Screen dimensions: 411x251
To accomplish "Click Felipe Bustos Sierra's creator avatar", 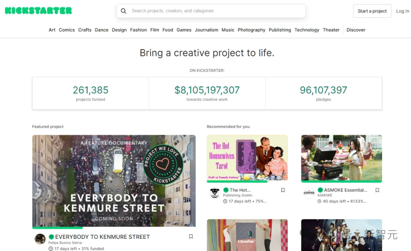I will [x=40, y=239].
